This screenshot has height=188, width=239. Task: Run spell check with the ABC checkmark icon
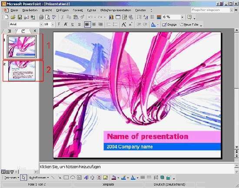(54, 17)
